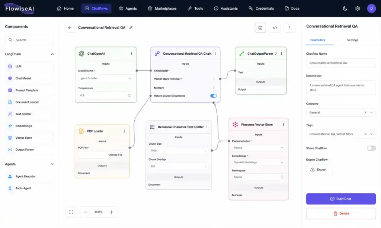Viewport: 381px width, 228px height.
Task: Click Vector Store Retriever options dots
Action: click(214, 79)
